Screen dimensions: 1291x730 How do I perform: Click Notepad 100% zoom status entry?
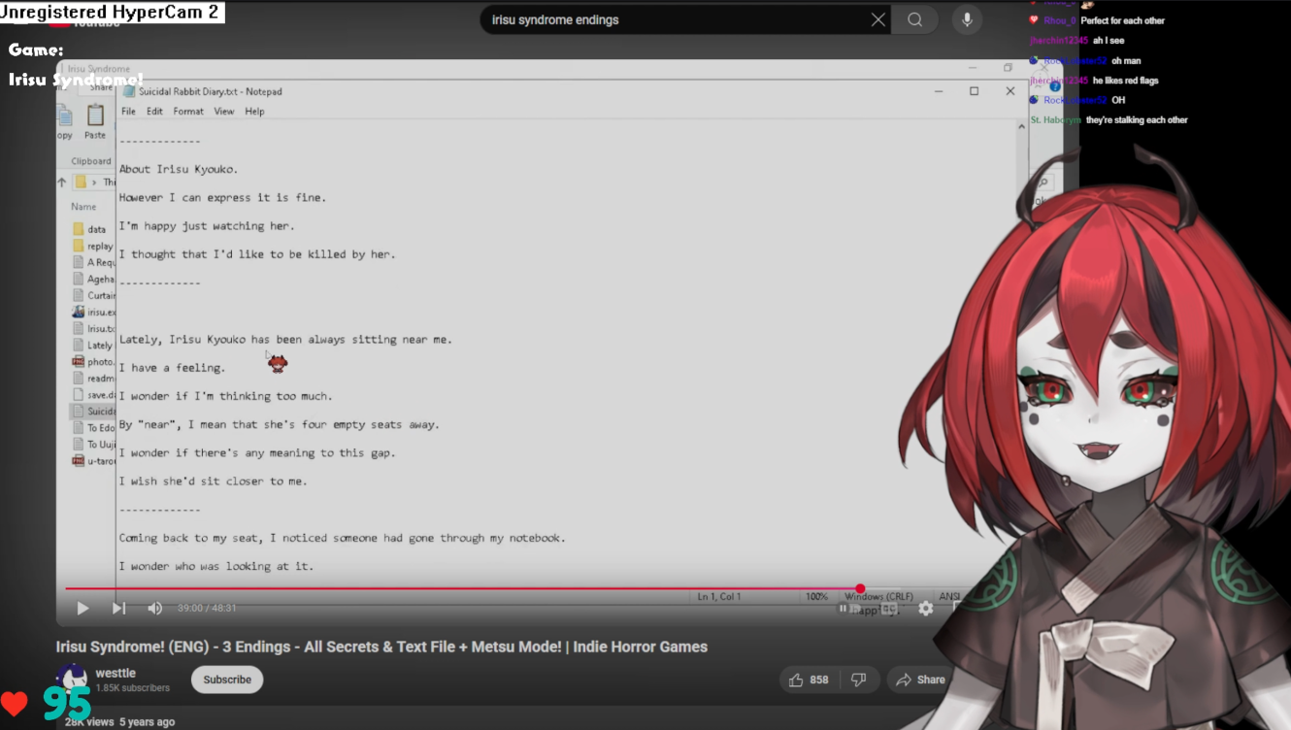pos(816,596)
